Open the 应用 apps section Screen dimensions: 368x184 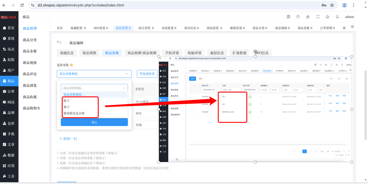pyautogui.click(x=9, y=166)
